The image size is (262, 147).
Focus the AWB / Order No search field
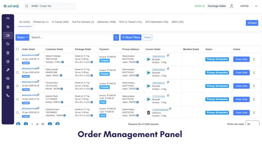(50, 6)
